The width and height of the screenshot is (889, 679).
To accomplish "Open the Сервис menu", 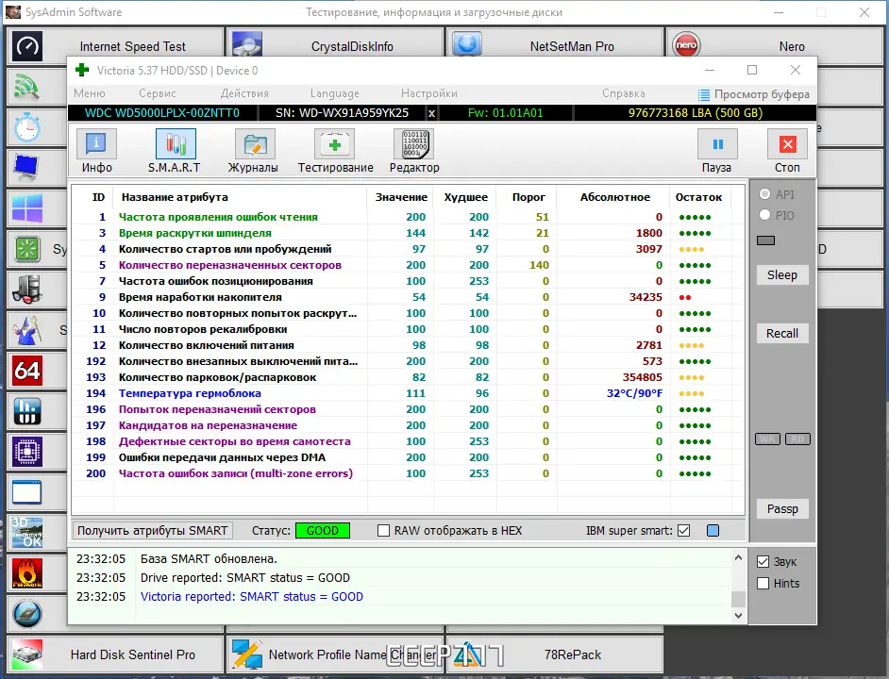I will point(157,93).
